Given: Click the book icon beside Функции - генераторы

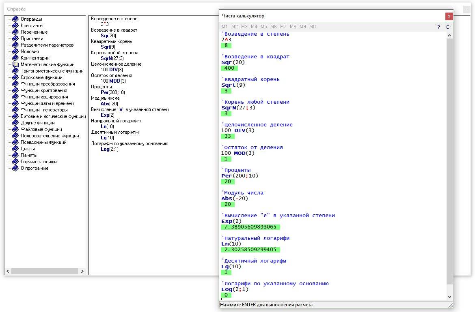Looking at the screenshot, I should tap(15, 110).
